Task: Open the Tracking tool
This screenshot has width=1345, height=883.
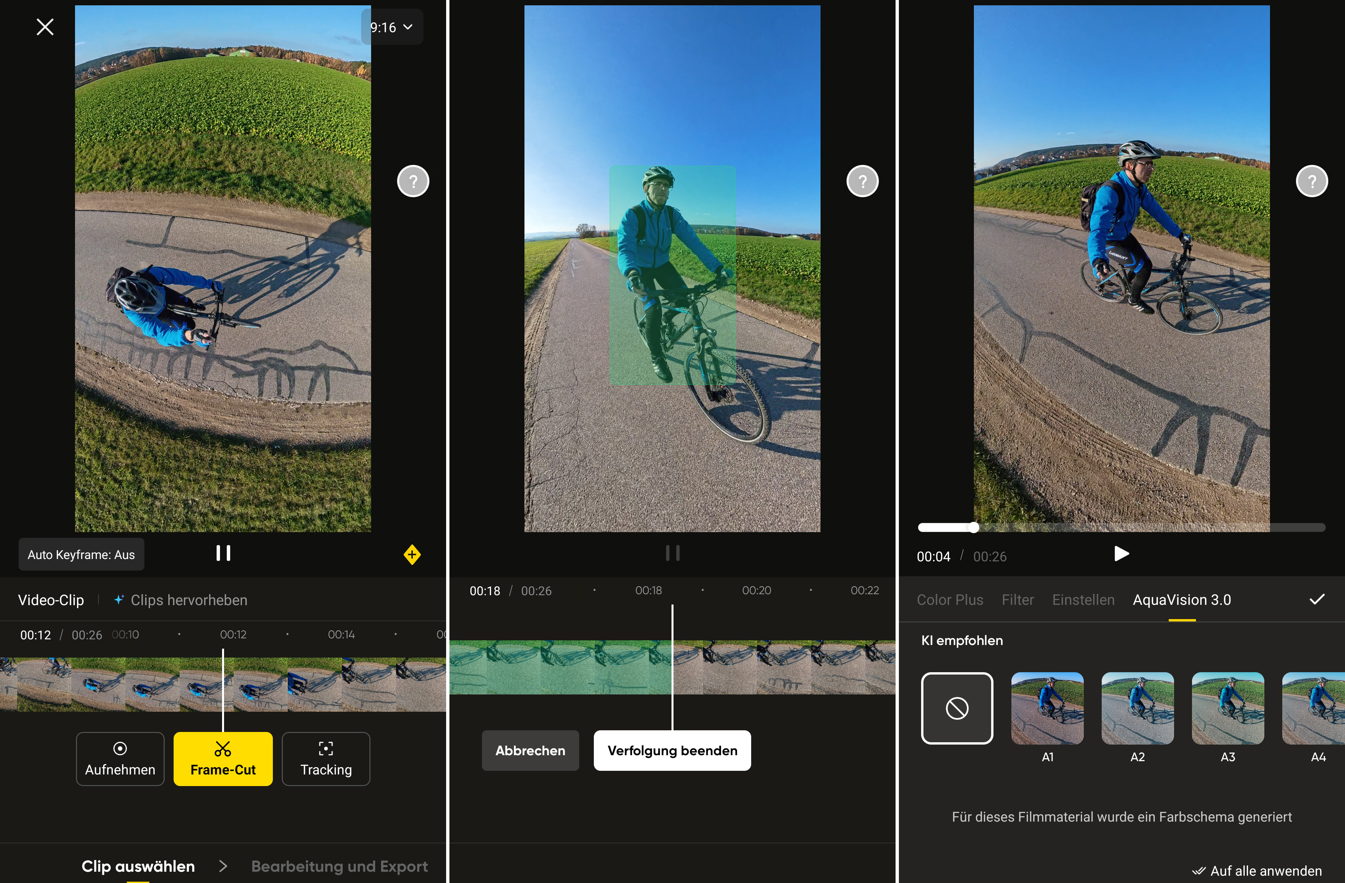Action: point(326,759)
